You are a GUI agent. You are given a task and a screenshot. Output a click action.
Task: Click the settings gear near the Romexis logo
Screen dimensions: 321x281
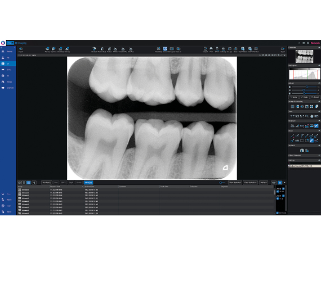click(x=307, y=43)
